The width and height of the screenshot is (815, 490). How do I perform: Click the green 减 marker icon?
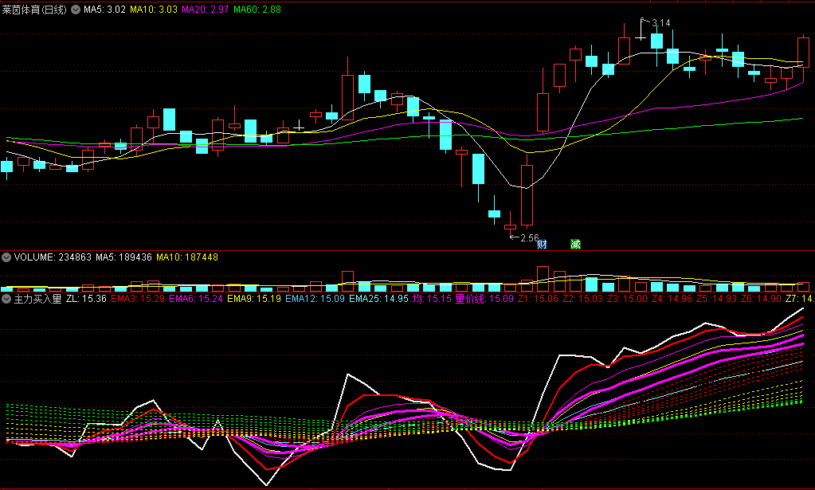pyautogui.click(x=575, y=245)
